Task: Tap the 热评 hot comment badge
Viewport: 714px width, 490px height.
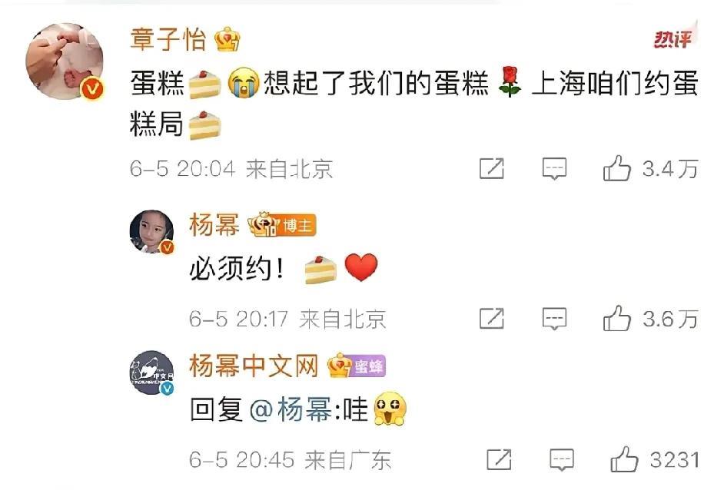Action: 673,38
